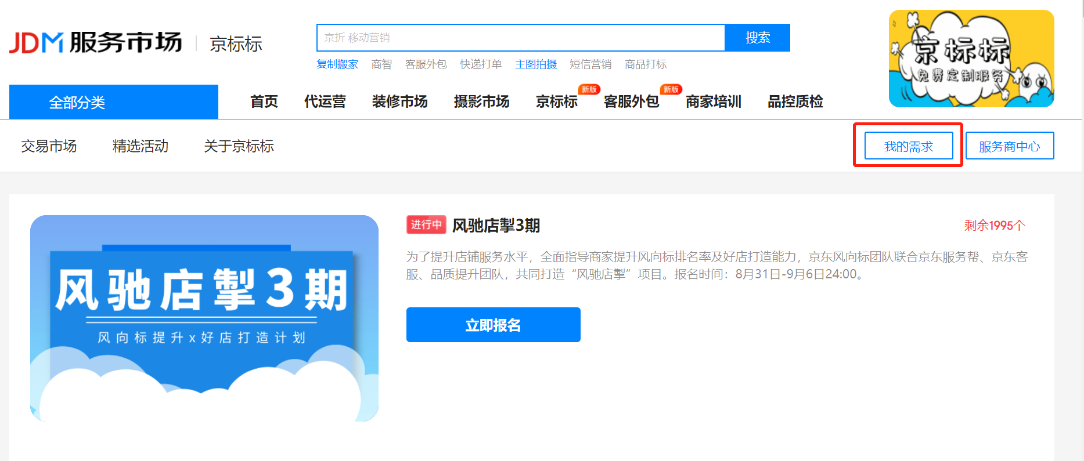The height and width of the screenshot is (461, 1084).
Task: Select the 客服外包 keyword under search
Action: coord(426,64)
